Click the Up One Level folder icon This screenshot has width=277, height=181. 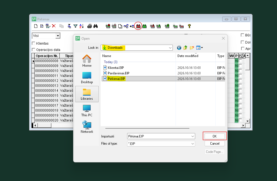[x=185, y=48]
